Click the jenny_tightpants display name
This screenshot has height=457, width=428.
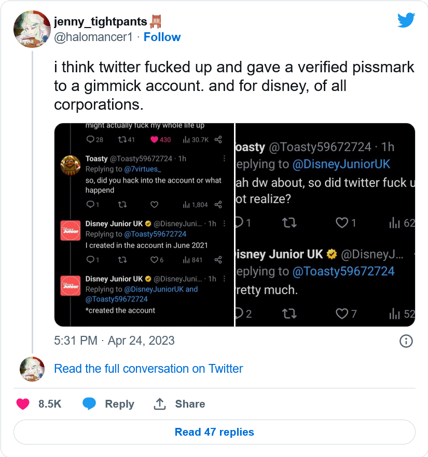[100, 21]
